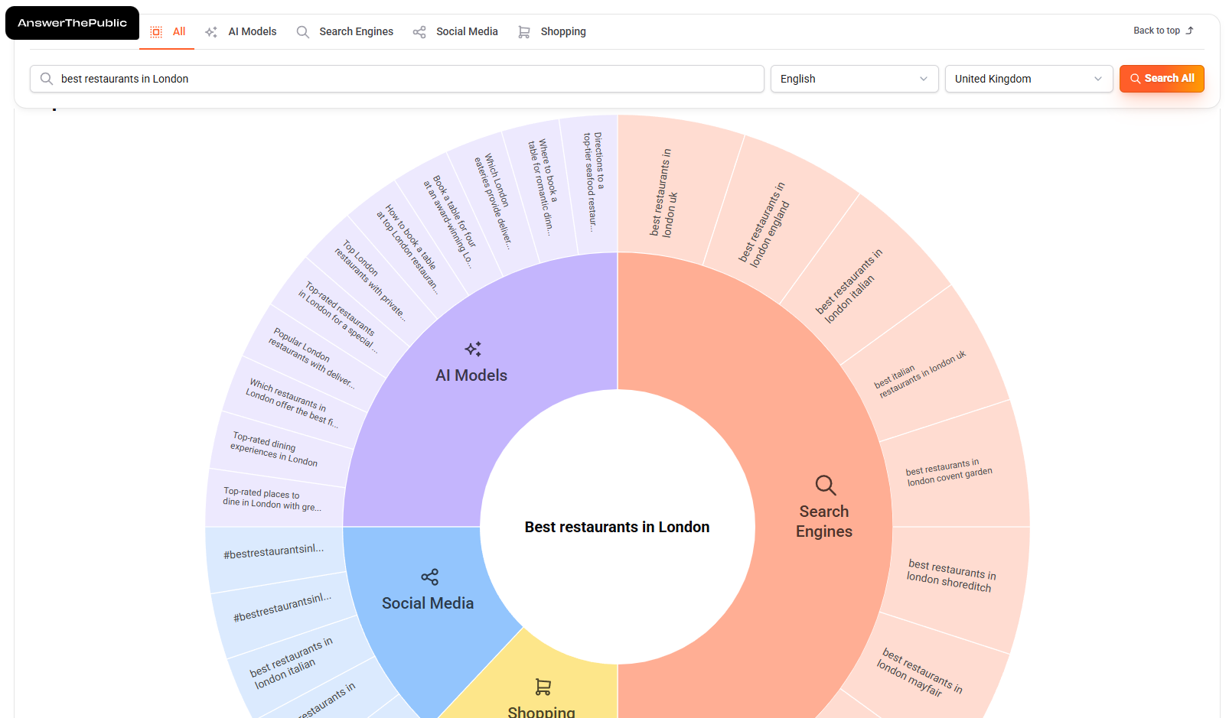Click the magnifier icon in Search Engines segment
The image size is (1229, 718).
click(825, 485)
